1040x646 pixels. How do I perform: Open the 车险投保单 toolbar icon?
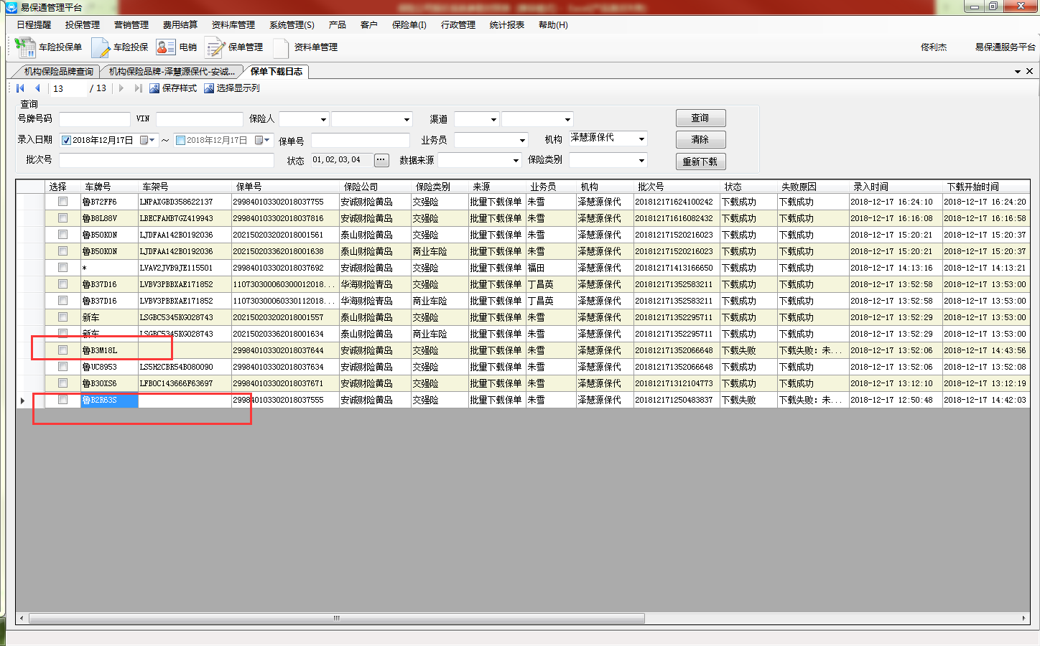tap(25, 47)
